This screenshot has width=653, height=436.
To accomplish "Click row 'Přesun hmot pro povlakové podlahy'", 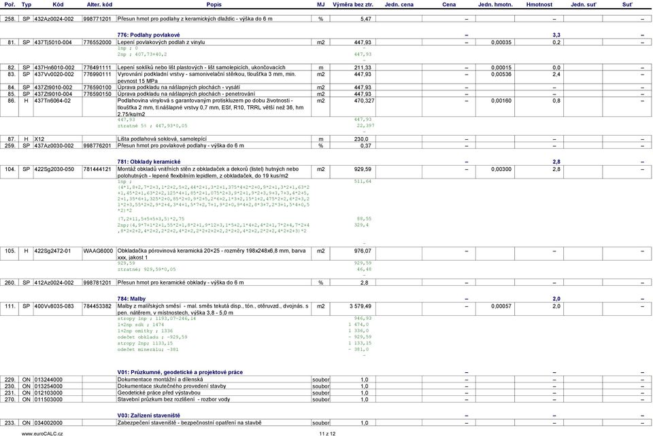I will click(326, 145).
